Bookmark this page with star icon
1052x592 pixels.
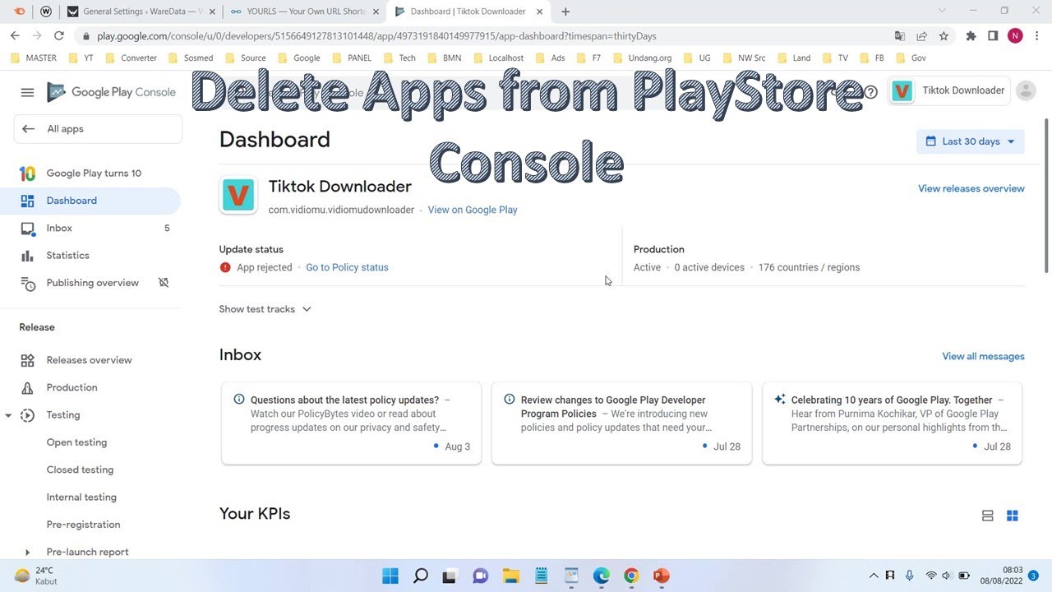click(944, 36)
